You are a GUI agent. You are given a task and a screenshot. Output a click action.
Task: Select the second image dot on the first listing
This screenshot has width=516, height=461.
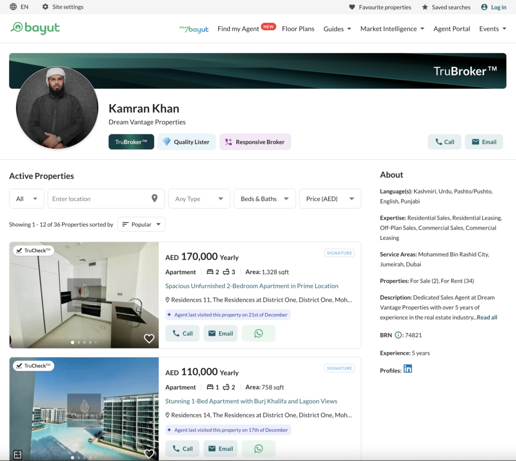coord(79,343)
